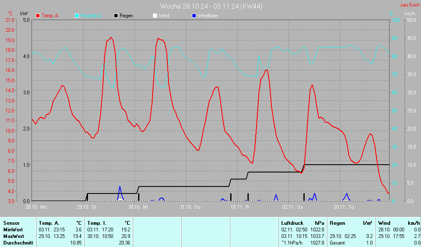The image size is (421, 247).
Task: Click the '29.10. Di' date label
Action: pyautogui.click(x=86, y=207)
